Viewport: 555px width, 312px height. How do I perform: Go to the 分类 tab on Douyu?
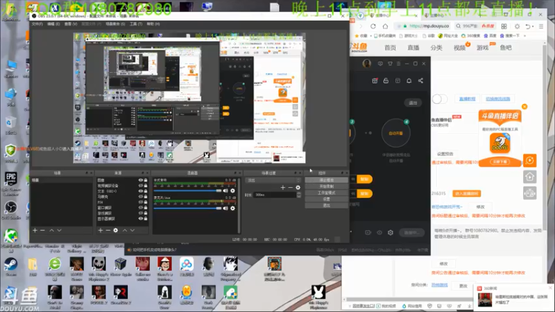coord(436,47)
